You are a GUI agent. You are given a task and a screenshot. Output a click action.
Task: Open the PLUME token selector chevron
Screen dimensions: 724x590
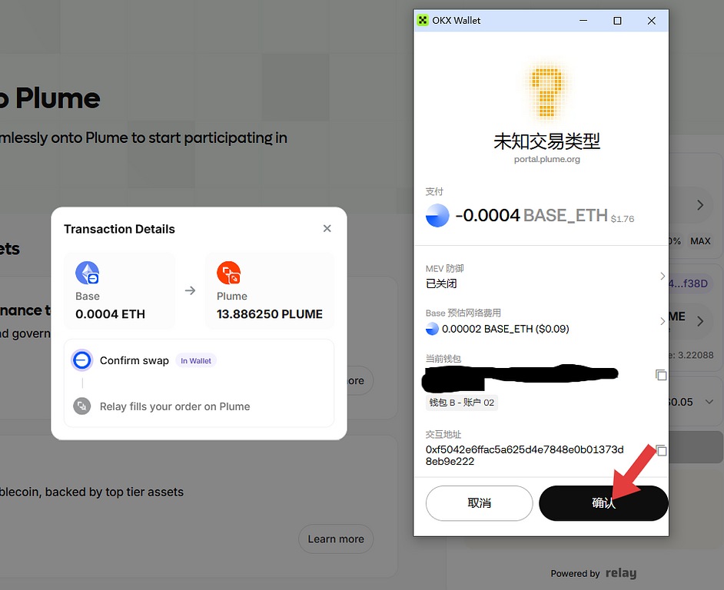[x=700, y=321]
